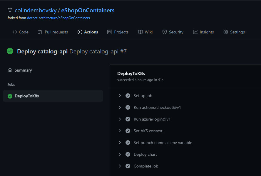This screenshot has height=176, width=261.
Task: Click the fork icon beside repository name
Action: coord(10,10)
